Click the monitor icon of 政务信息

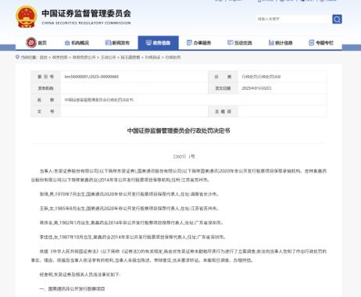[x=148, y=43]
